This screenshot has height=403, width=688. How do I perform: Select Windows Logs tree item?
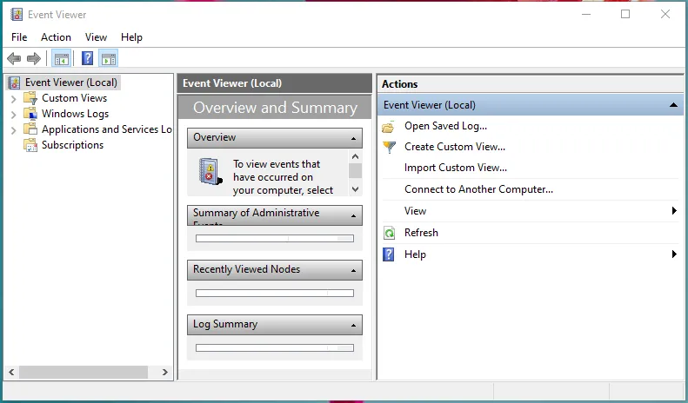point(75,114)
